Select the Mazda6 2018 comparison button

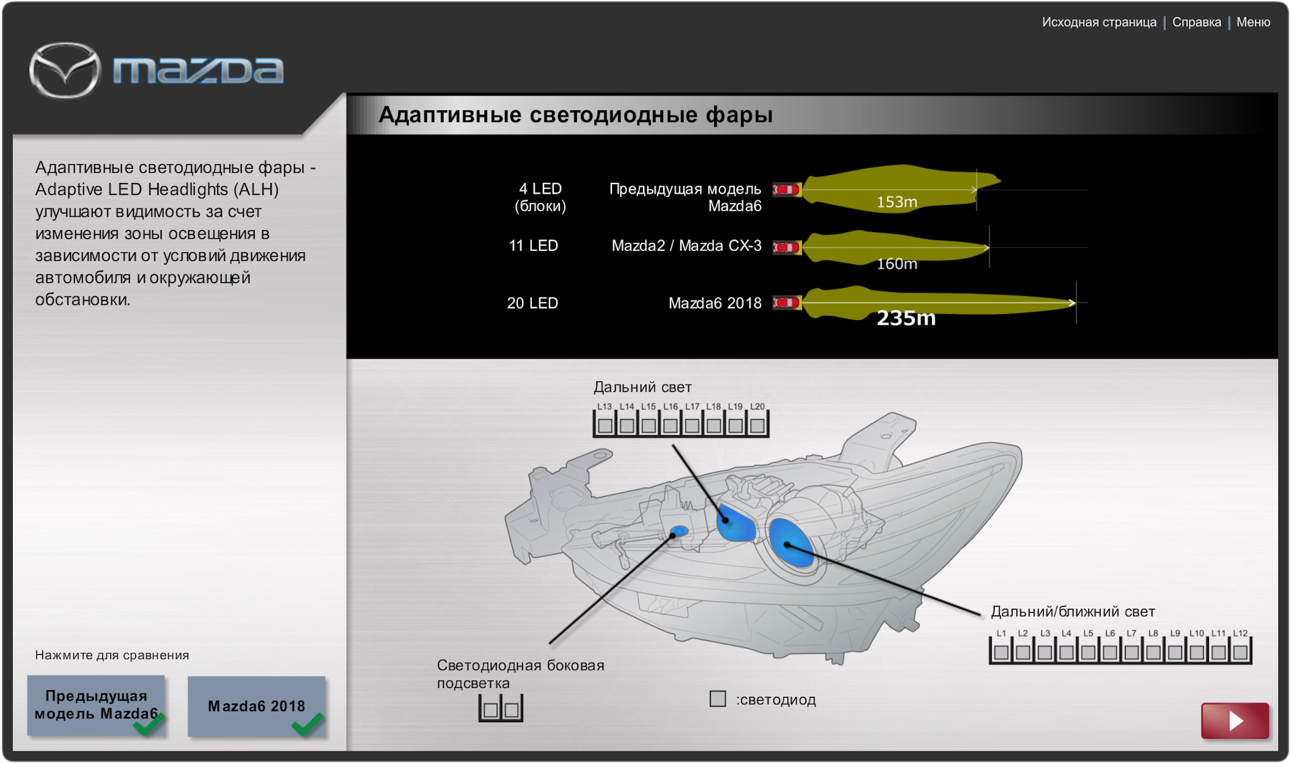(256, 706)
